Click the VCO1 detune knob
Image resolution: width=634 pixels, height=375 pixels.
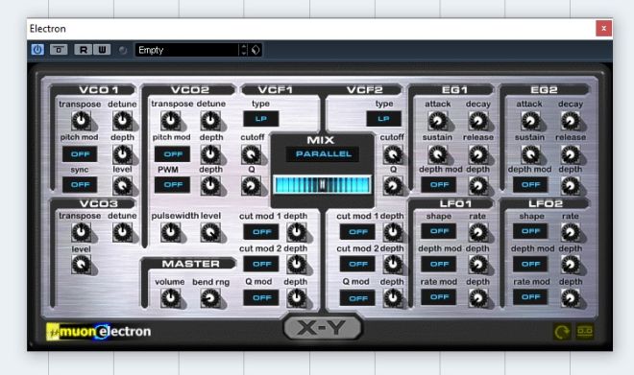point(122,120)
